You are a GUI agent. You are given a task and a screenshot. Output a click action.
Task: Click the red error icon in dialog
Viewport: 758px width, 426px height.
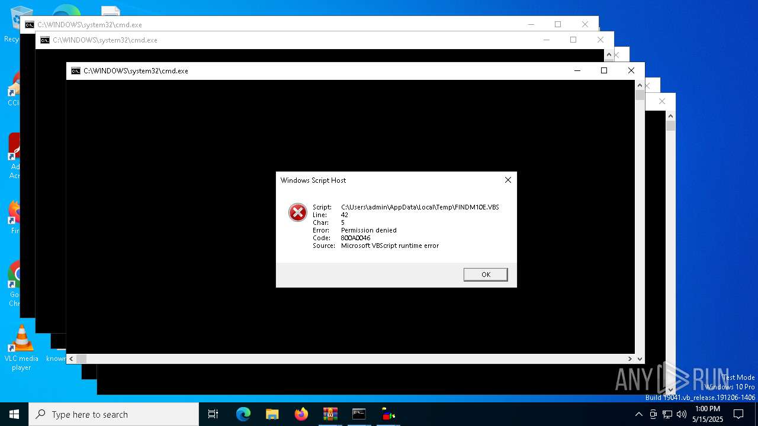297,212
